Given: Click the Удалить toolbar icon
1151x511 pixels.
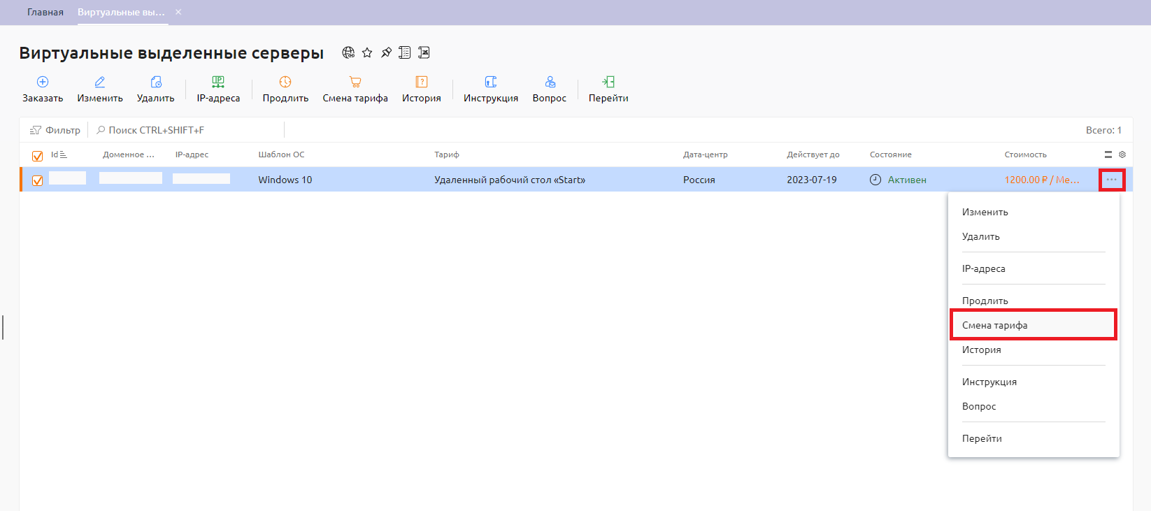Looking at the screenshot, I should pos(156,82).
